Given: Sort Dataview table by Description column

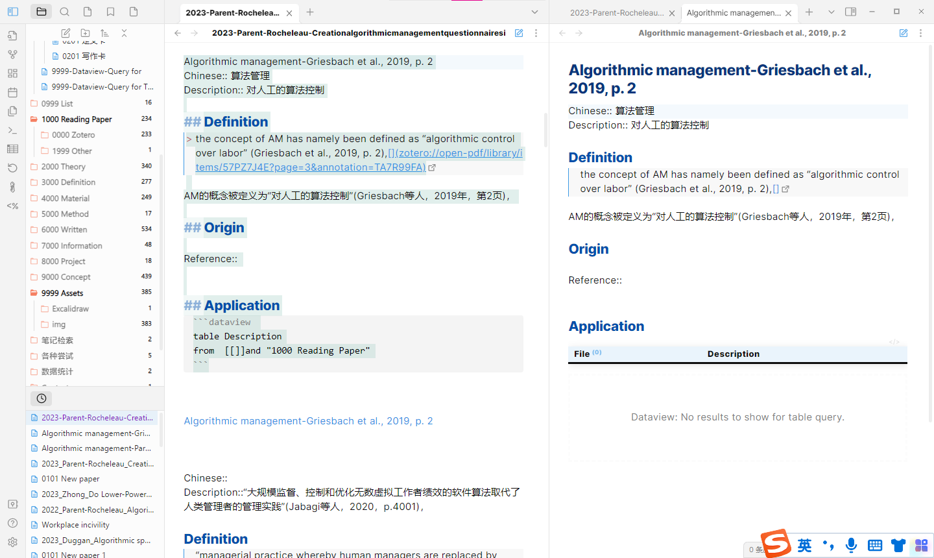Looking at the screenshot, I should coord(733,354).
